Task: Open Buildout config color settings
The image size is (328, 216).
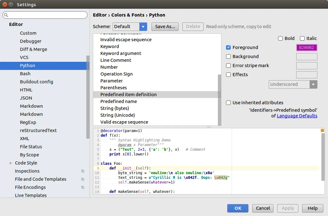Action: [36, 82]
